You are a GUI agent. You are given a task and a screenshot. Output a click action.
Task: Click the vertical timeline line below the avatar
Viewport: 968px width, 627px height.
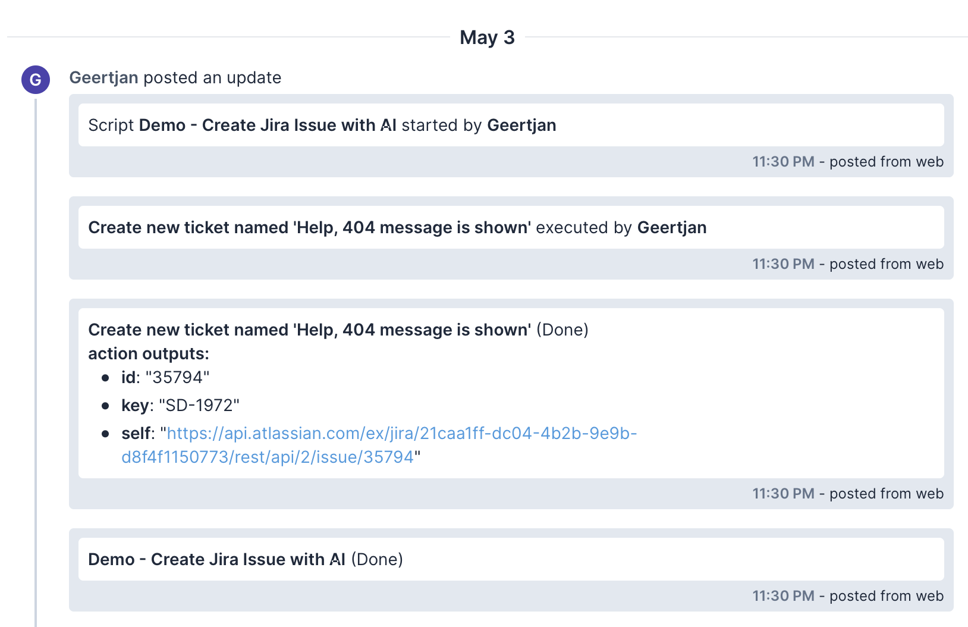tap(36, 357)
